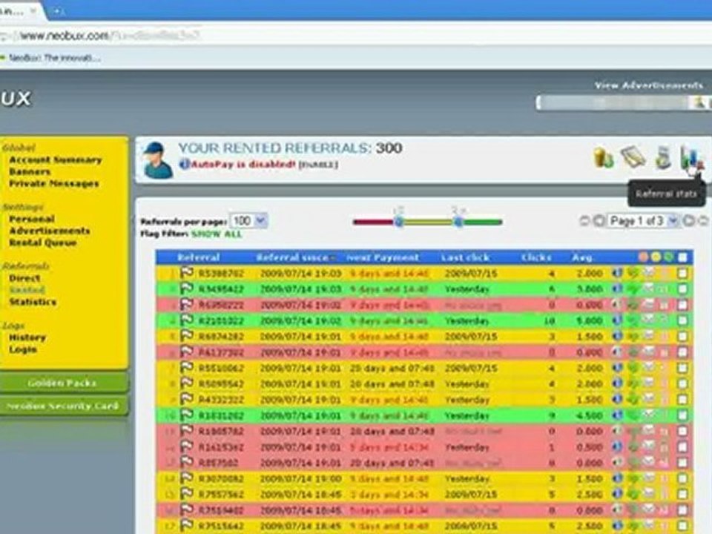Click the gold coins stack icon
The image size is (712, 534).
pos(604,158)
